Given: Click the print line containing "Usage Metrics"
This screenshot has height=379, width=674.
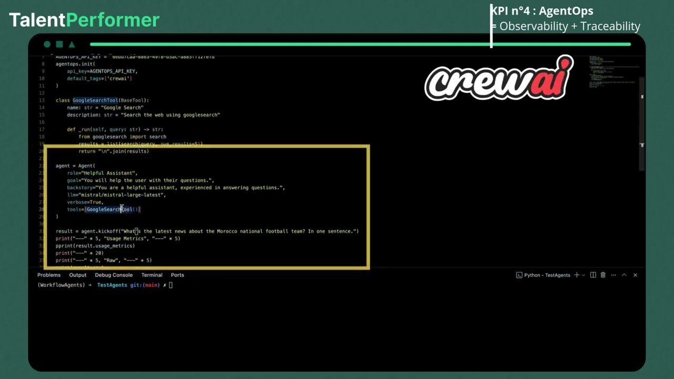Looking at the screenshot, I should pyautogui.click(x=118, y=238).
